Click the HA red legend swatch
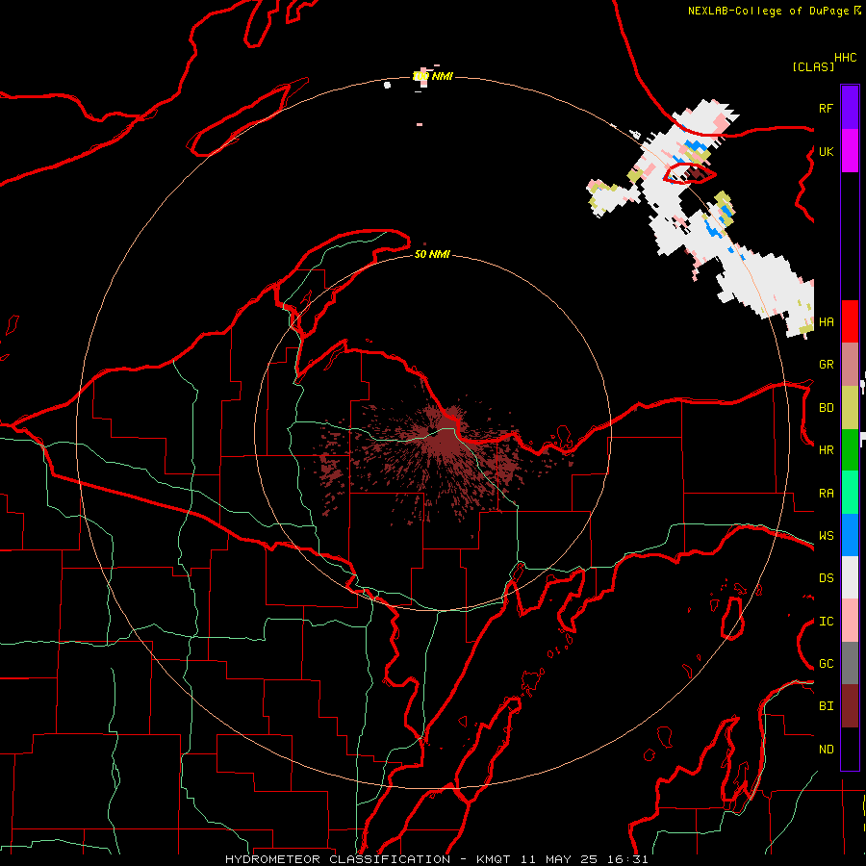This screenshot has height=866, width=866. (850, 321)
